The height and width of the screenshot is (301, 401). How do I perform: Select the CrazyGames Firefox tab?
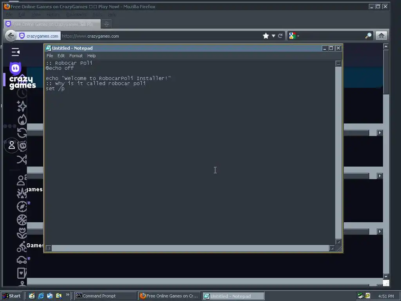tap(52, 24)
